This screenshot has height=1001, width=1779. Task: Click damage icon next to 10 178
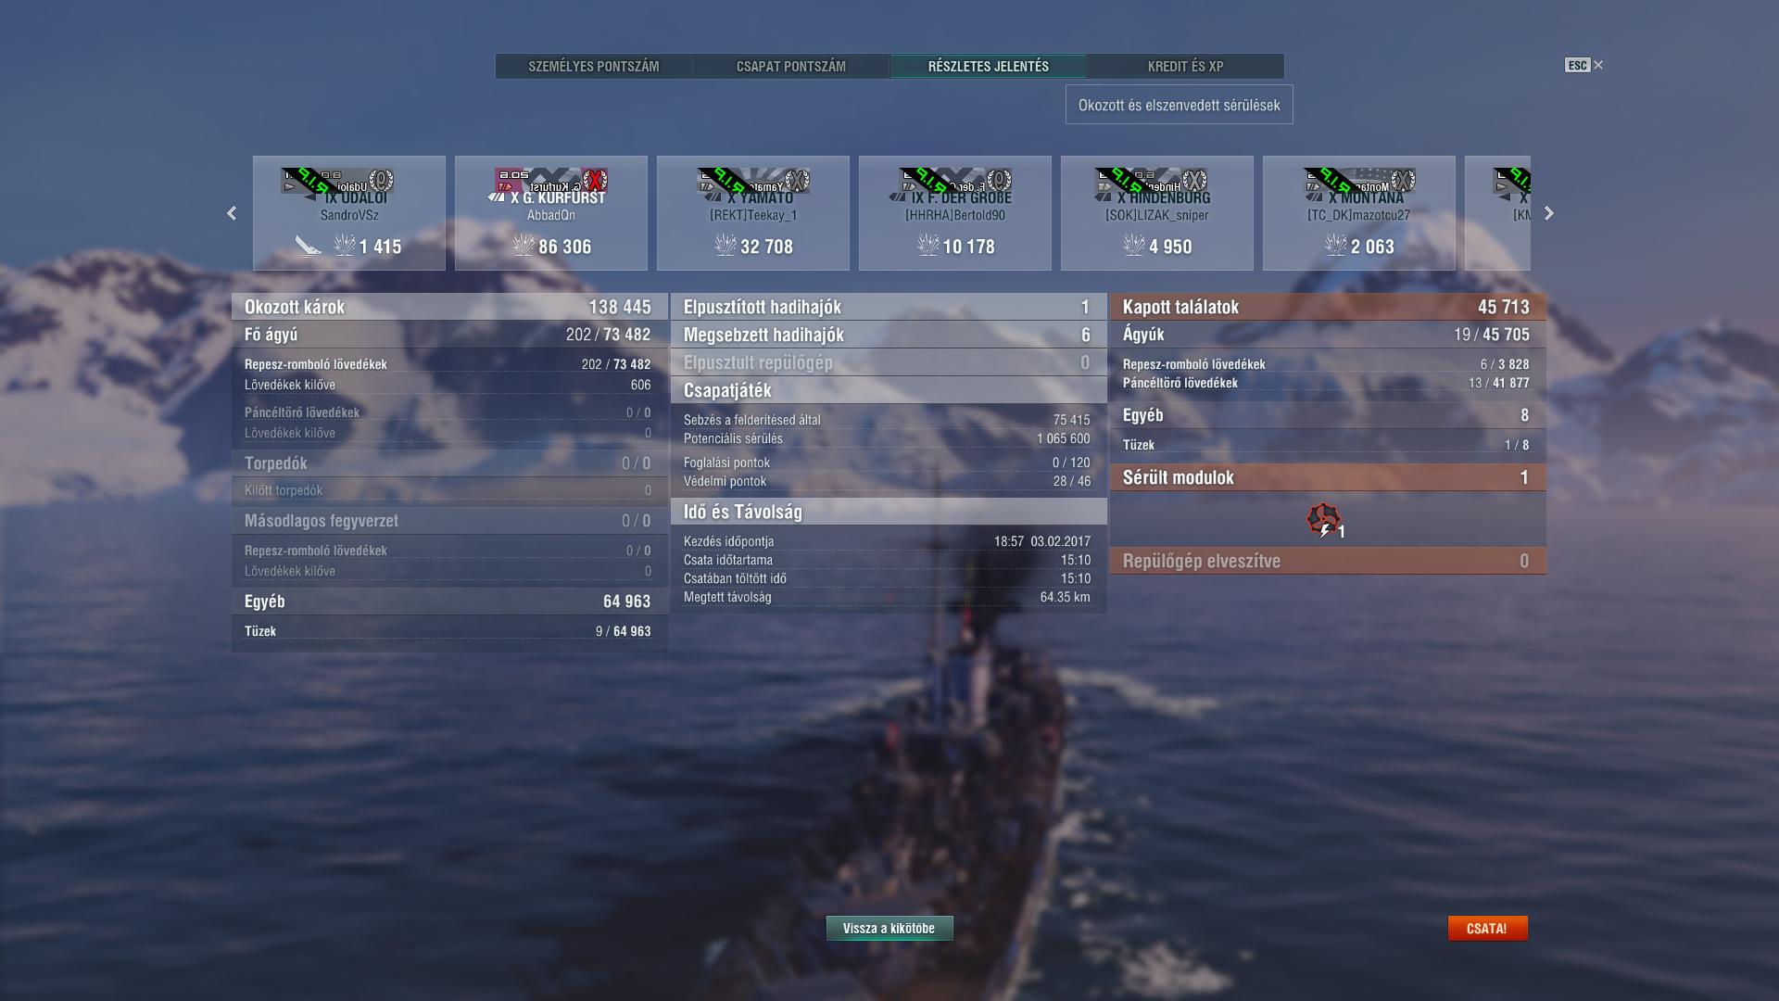[x=927, y=246]
